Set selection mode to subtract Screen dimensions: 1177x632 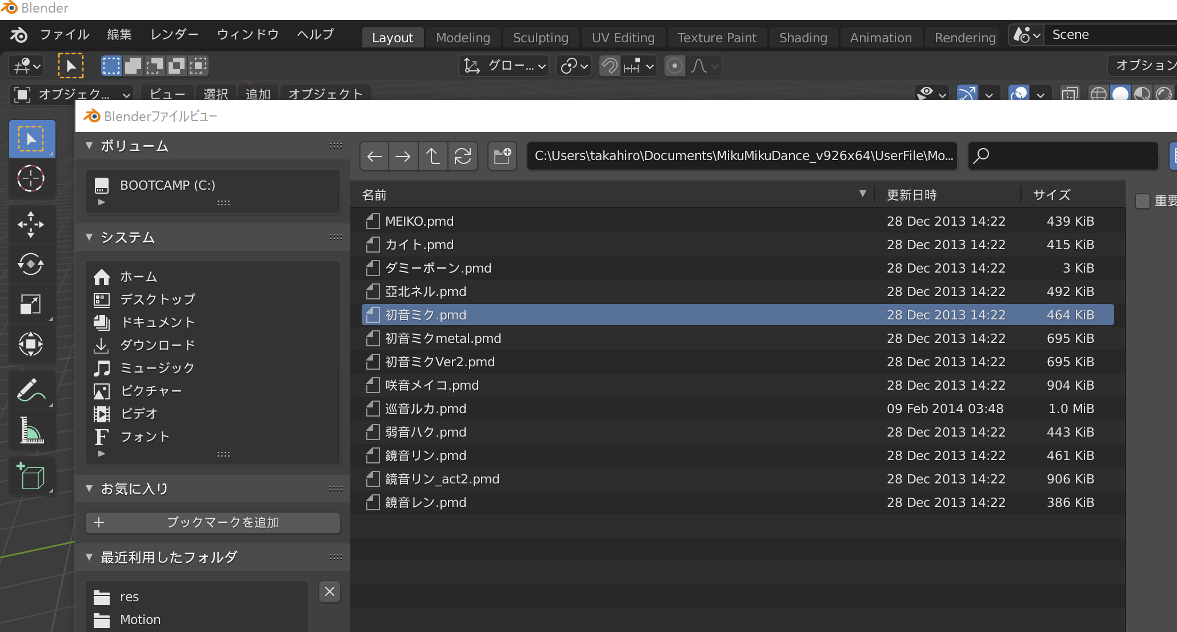[155, 66]
